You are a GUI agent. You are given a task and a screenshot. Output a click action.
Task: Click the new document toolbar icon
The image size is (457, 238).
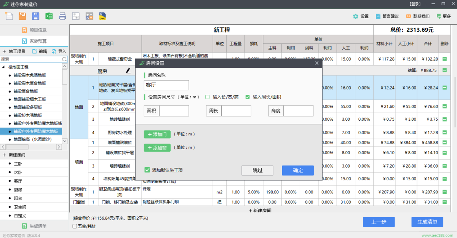tap(9, 16)
